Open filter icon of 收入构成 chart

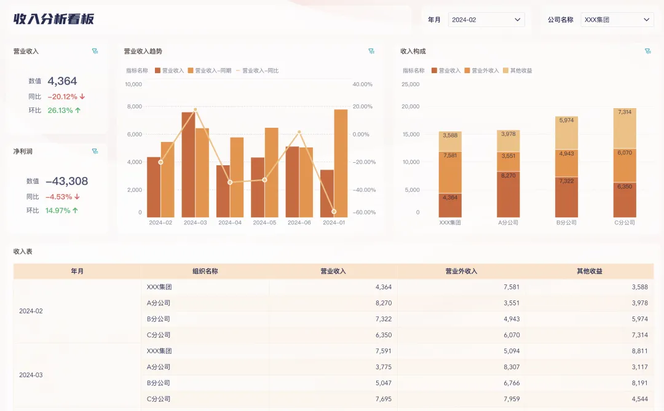(x=647, y=52)
